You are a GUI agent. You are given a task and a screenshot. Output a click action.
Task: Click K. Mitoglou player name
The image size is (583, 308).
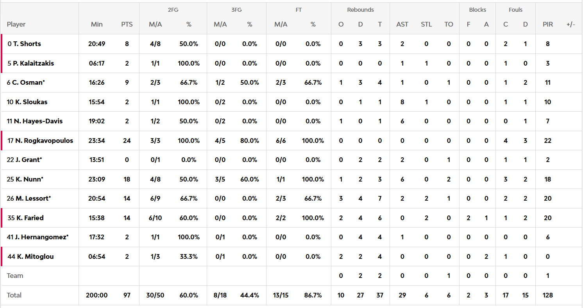tap(35, 256)
